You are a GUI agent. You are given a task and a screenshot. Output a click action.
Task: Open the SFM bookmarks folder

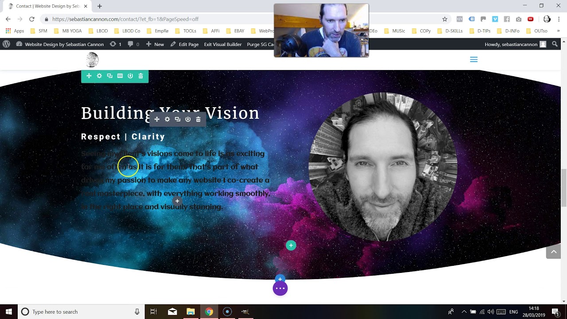click(x=39, y=31)
